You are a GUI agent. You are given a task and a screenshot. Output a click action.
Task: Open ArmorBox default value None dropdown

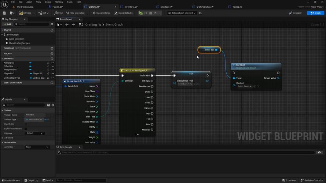[37, 147]
